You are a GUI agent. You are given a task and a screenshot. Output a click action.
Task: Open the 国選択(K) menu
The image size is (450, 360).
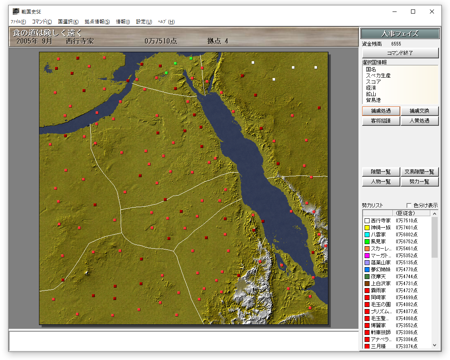point(68,22)
